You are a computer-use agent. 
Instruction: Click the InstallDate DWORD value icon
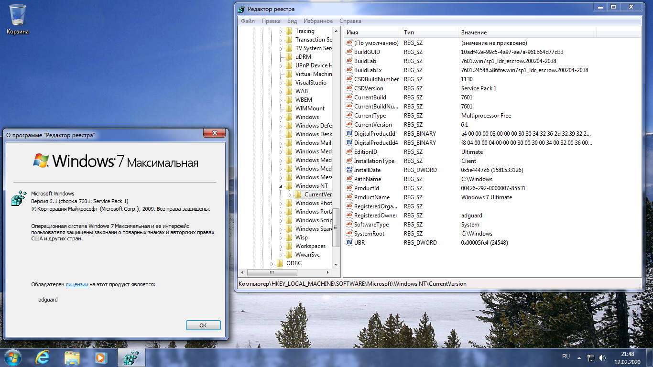coord(349,170)
